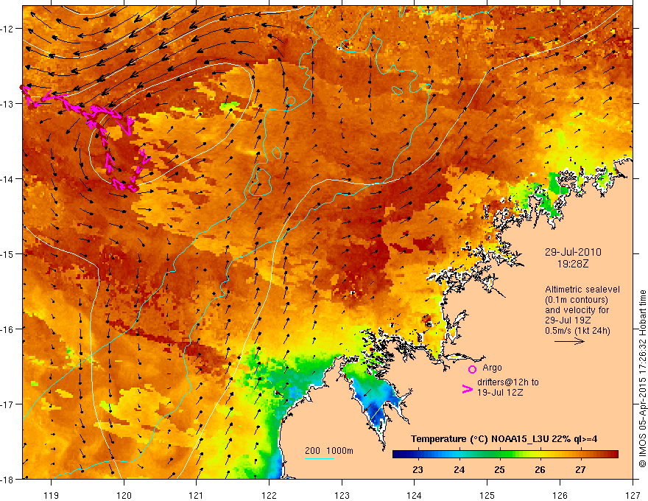648x501 pixels.
Task: Click the 'Argo' legend label
Action: [492, 368]
